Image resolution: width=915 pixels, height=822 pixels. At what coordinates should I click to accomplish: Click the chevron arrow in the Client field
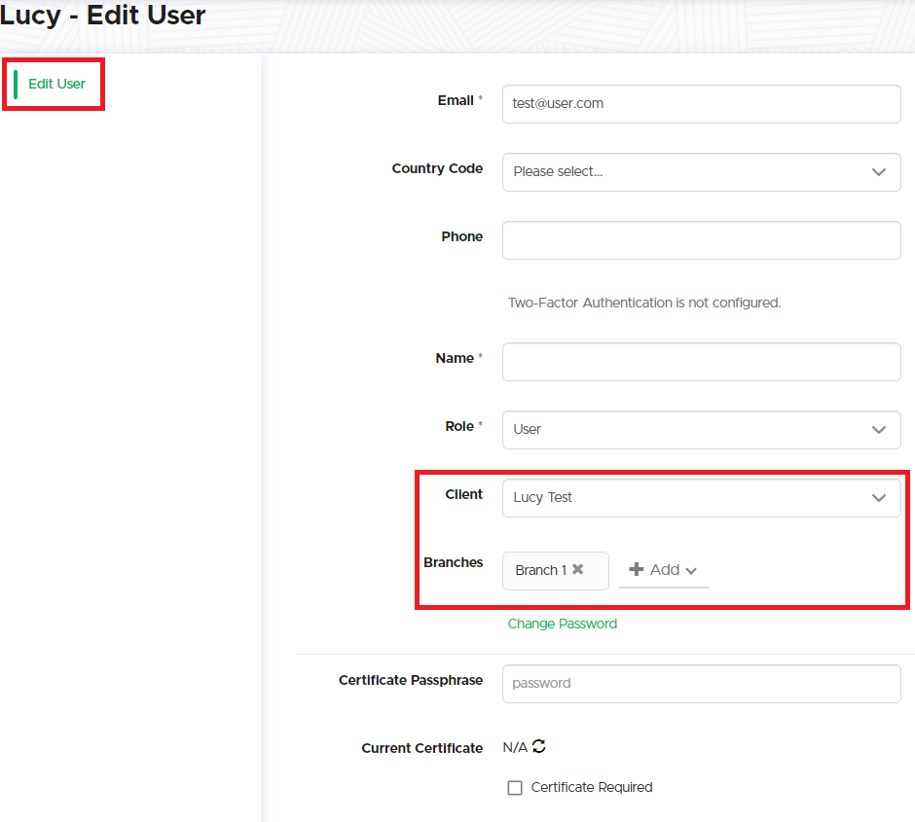click(879, 498)
